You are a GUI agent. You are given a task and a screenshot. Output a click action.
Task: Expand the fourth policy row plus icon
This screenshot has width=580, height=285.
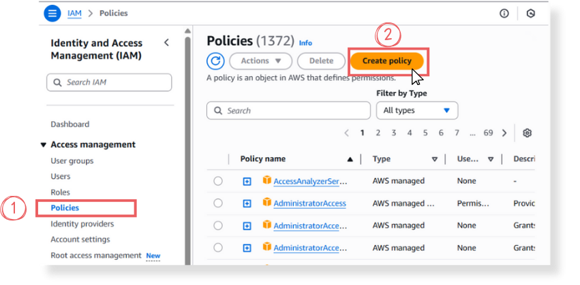[247, 248]
